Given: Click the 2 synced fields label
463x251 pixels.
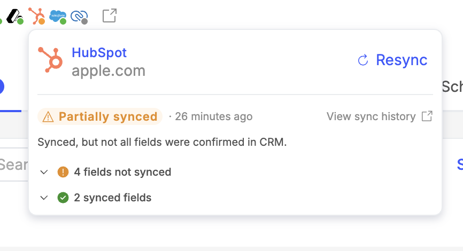Looking at the screenshot, I should click(113, 198).
